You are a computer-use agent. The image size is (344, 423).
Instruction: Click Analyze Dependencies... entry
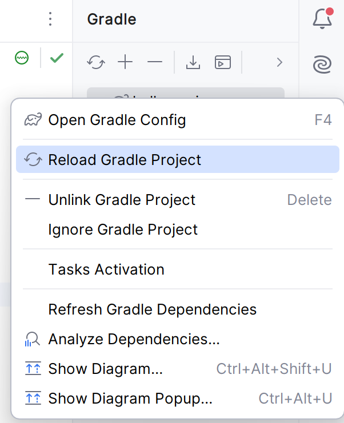(134, 339)
